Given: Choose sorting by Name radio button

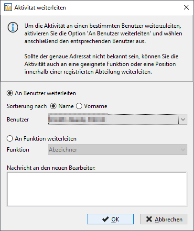Looking at the screenshot, I should (x=53, y=106).
